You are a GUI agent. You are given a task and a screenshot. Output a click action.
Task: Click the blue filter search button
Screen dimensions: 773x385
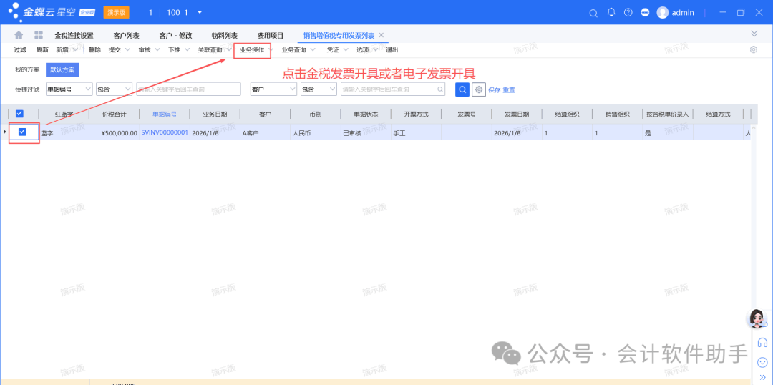(462, 89)
